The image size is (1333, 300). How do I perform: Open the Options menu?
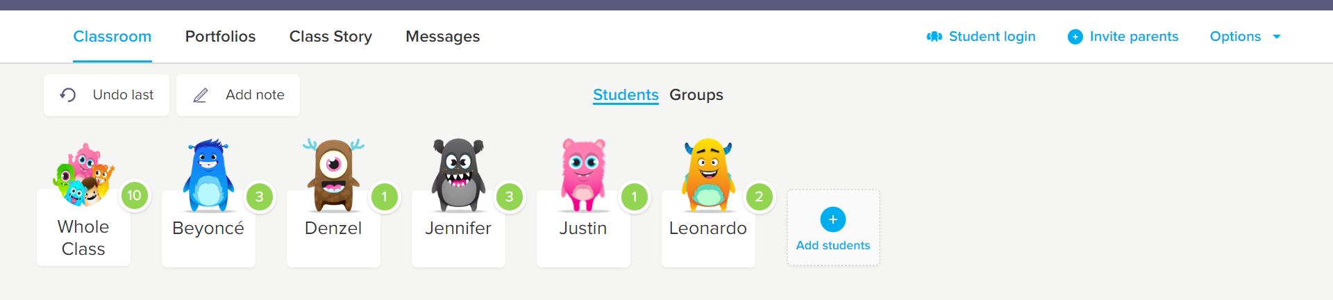point(1235,36)
